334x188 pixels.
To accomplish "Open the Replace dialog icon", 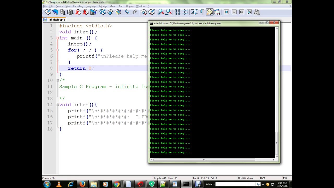I will tap(152, 12).
